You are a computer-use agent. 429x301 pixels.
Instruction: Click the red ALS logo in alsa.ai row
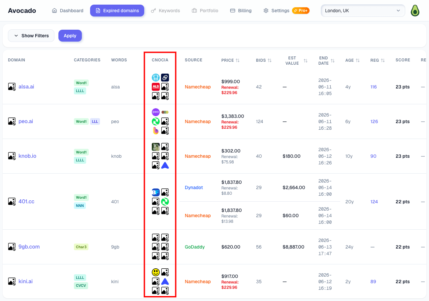pos(156,87)
